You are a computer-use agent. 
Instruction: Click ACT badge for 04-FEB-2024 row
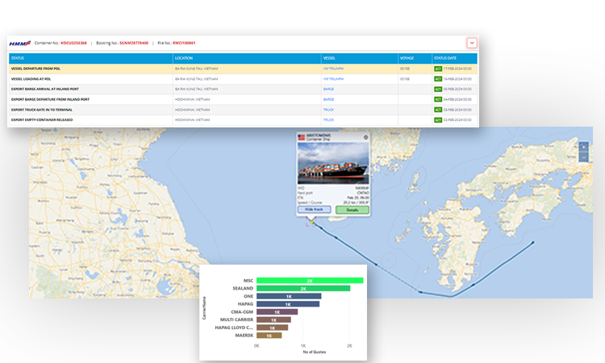coord(437,99)
